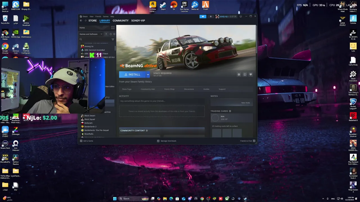Open Chrome from the taskbar
360x202 pixels.
tap(202, 199)
